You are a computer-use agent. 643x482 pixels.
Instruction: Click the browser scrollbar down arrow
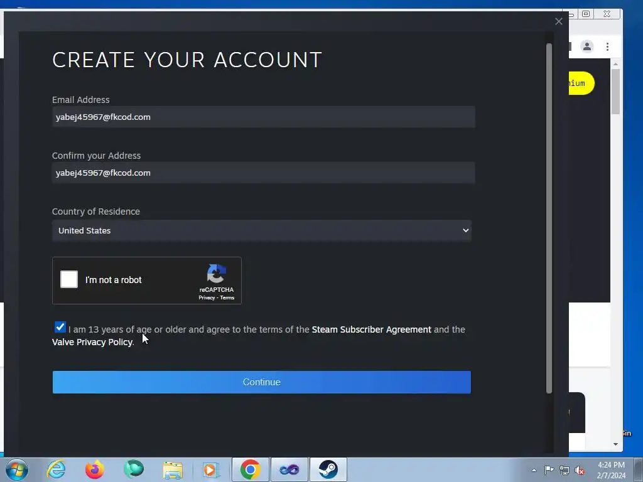pos(615,444)
